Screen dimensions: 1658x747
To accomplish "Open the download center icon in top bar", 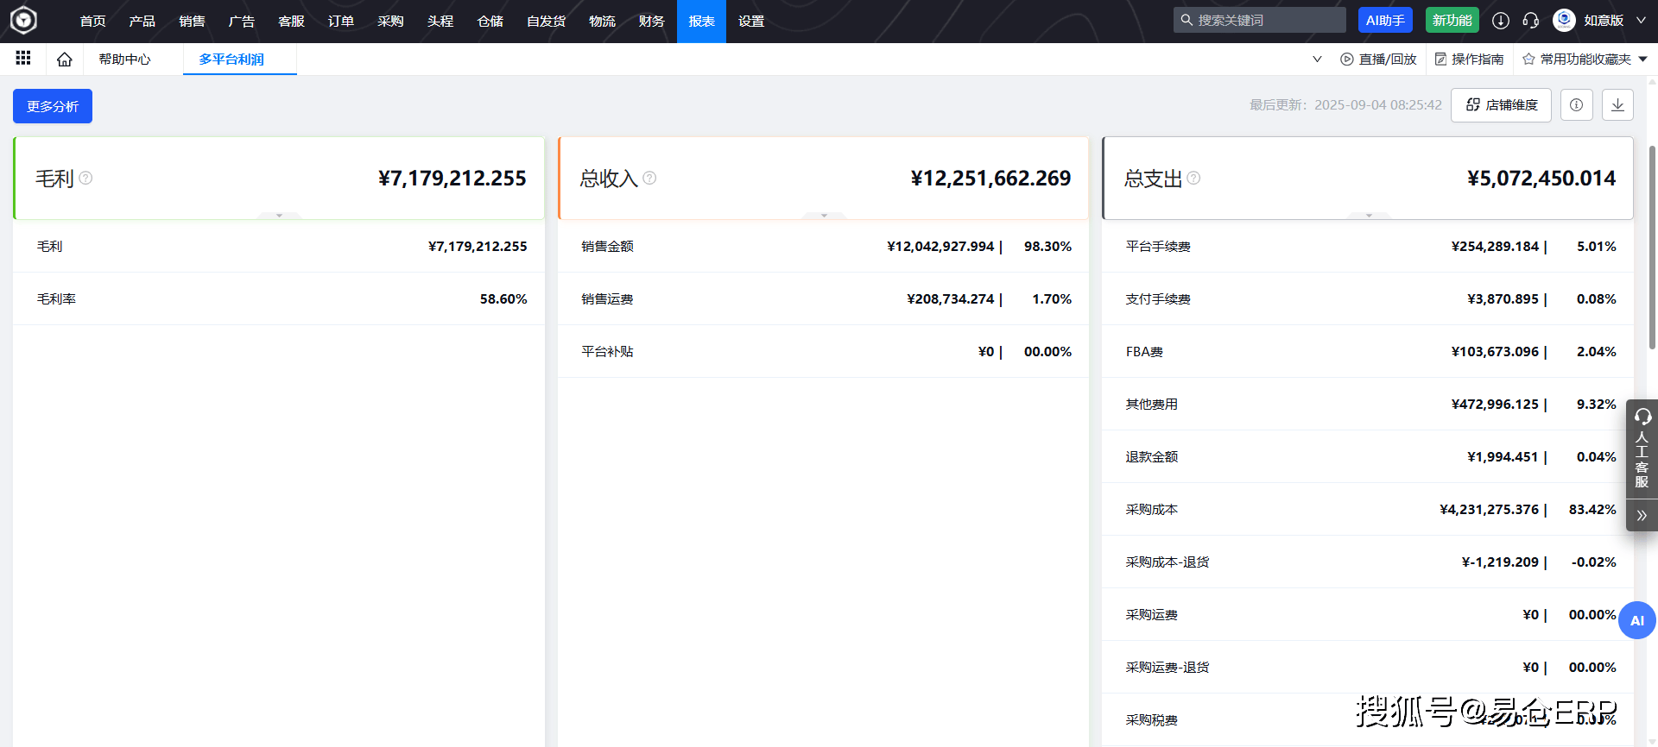I will pyautogui.click(x=1501, y=21).
